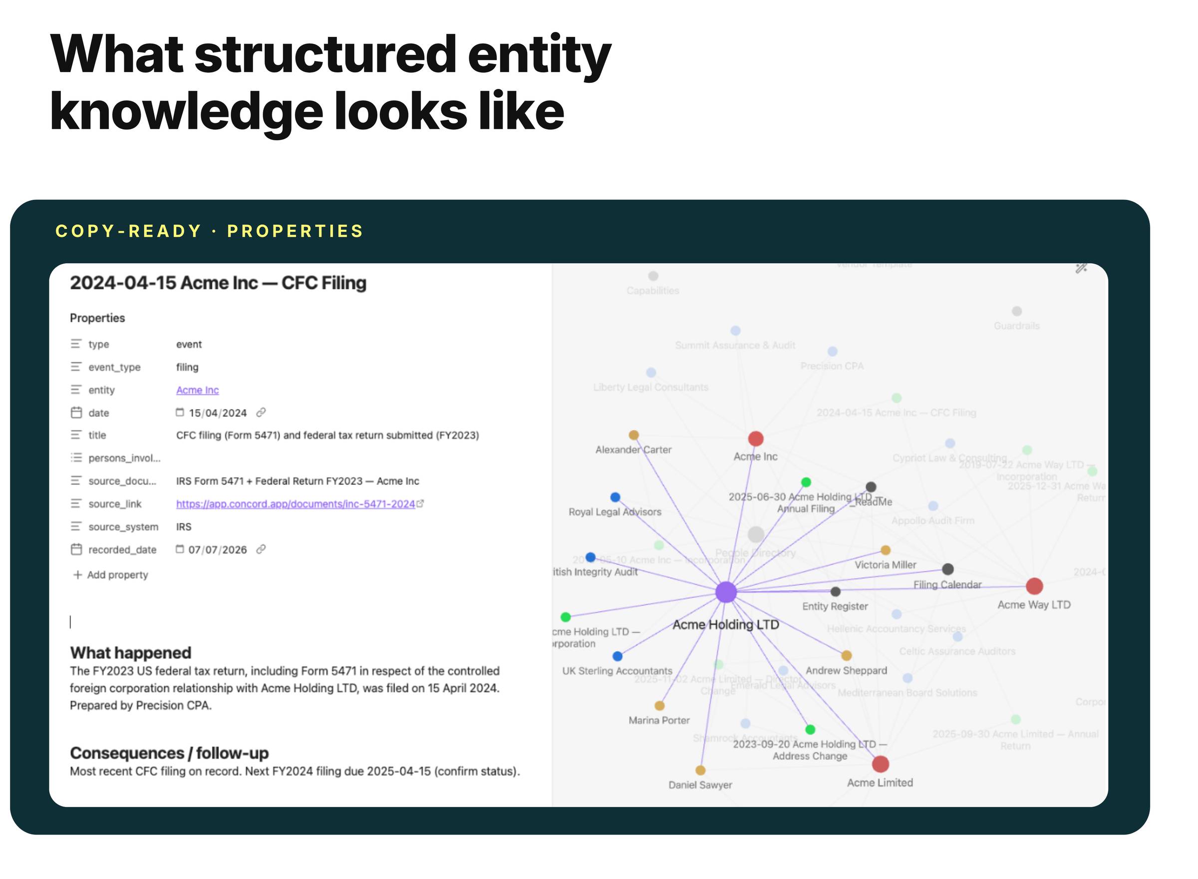Edit the event_type property value filing

(187, 367)
